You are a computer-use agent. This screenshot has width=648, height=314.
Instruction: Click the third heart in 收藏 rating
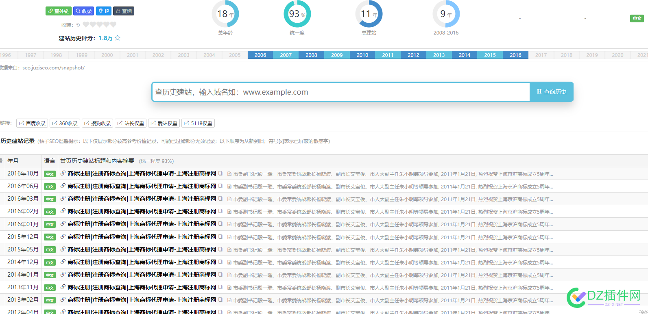[x=100, y=24]
